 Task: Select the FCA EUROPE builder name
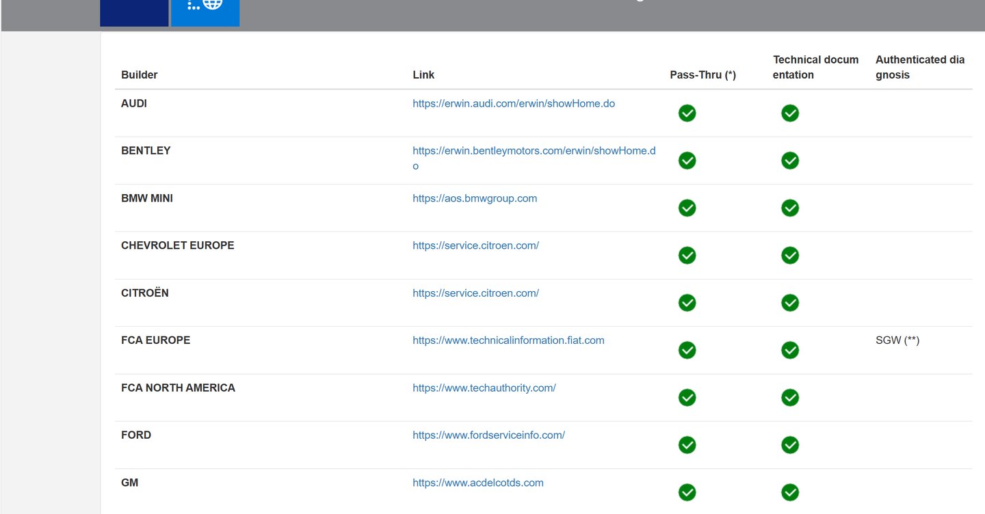pos(156,340)
